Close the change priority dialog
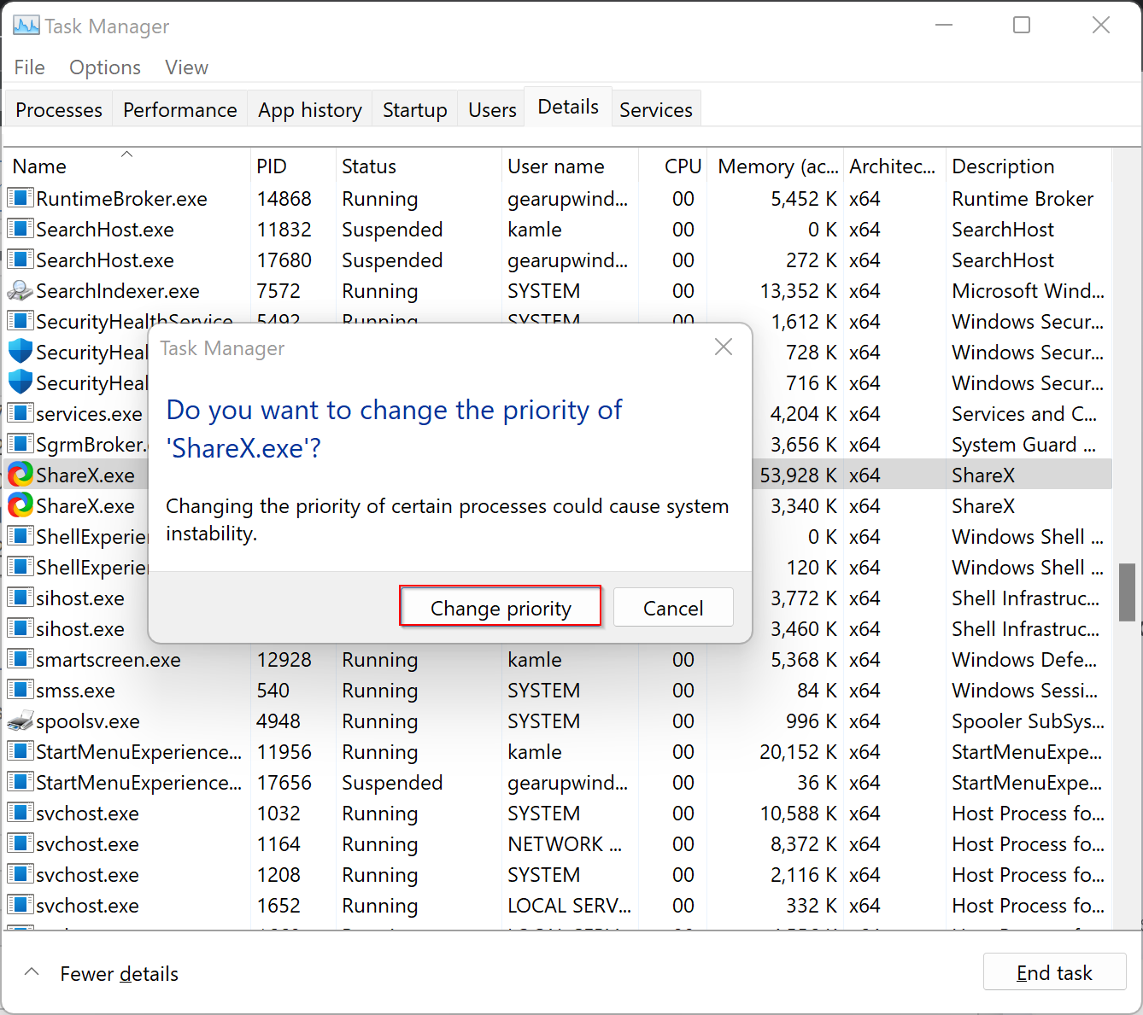 pyautogui.click(x=724, y=347)
